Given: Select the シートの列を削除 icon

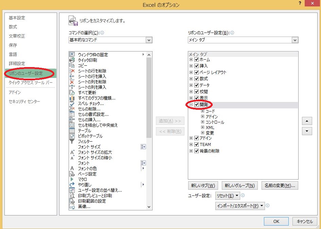Looking at the screenshot, I should coord(72,82).
